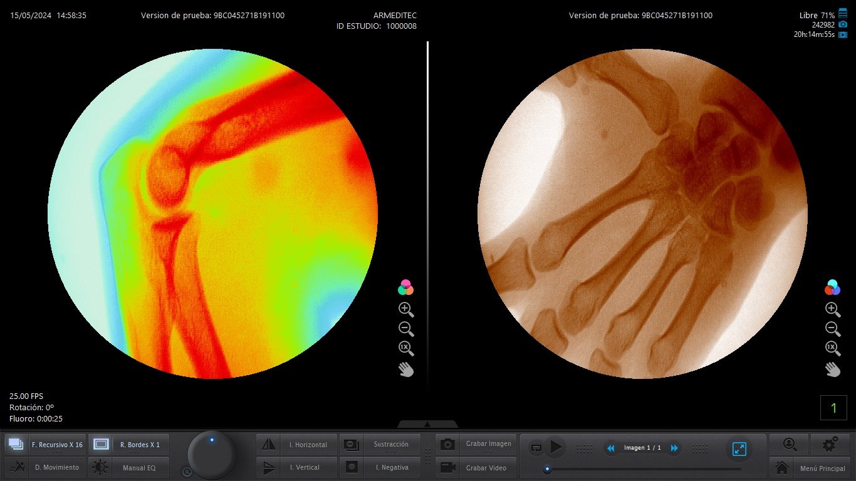
Task: Open the settings gear panel
Action: coord(829,445)
